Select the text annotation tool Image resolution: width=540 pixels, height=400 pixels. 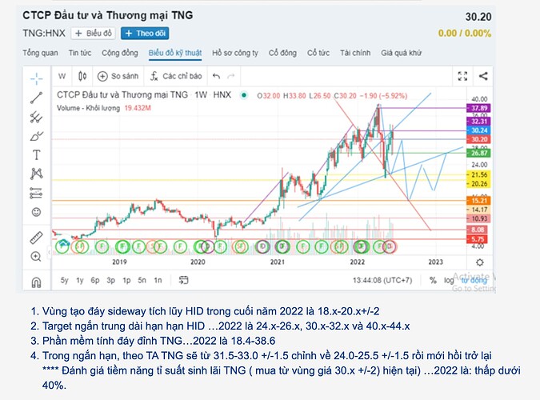click(36, 154)
